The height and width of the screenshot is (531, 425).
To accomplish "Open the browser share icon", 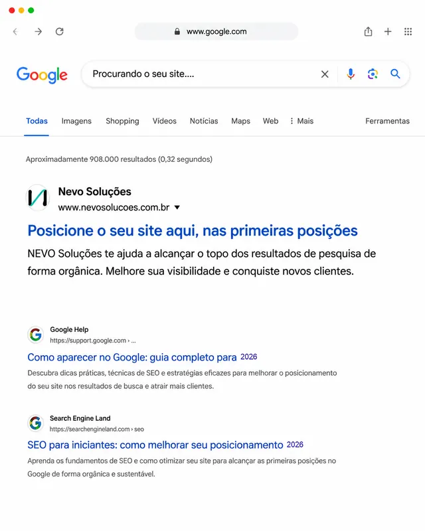I will click(368, 31).
